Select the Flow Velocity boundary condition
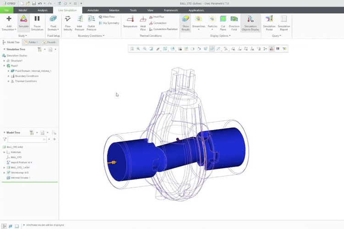344x229 pixels. pos(67,22)
